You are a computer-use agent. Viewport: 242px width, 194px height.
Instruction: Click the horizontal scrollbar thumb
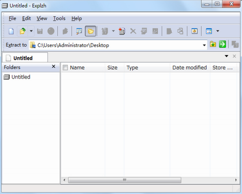[125, 180]
